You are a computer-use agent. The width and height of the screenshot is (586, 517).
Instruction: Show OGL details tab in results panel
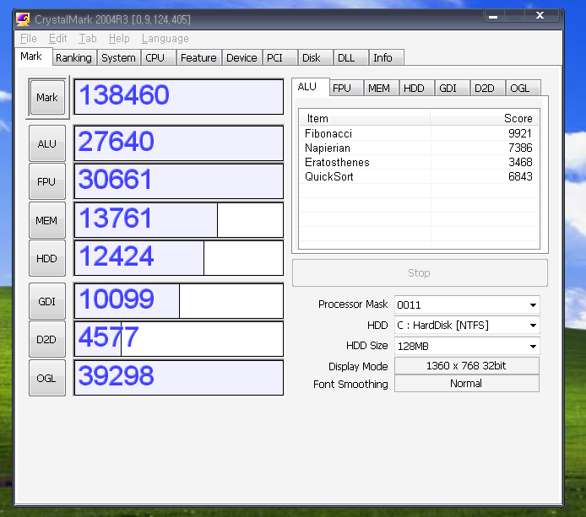[x=524, y=88]
